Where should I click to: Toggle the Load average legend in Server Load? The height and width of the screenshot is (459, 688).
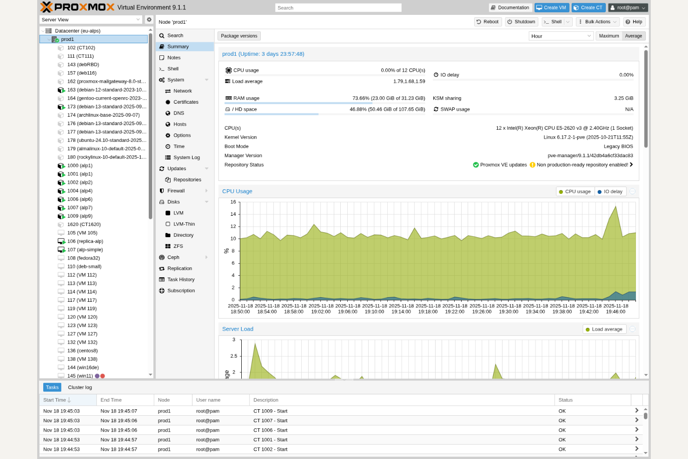click(604, 329)
